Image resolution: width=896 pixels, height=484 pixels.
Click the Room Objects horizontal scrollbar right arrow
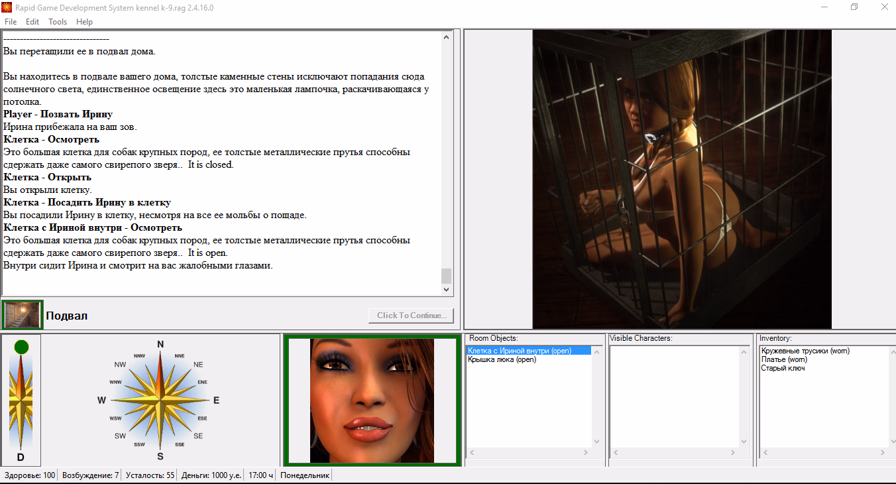click(585, 452)
